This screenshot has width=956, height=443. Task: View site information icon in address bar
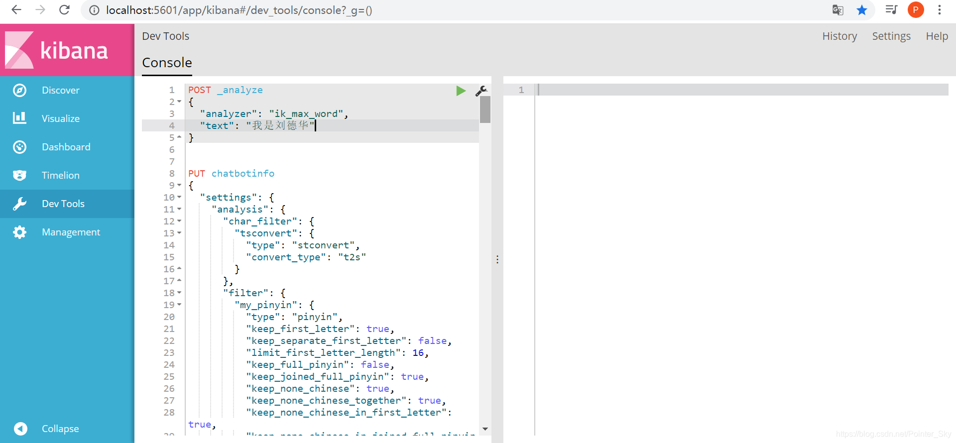point(94,10)
